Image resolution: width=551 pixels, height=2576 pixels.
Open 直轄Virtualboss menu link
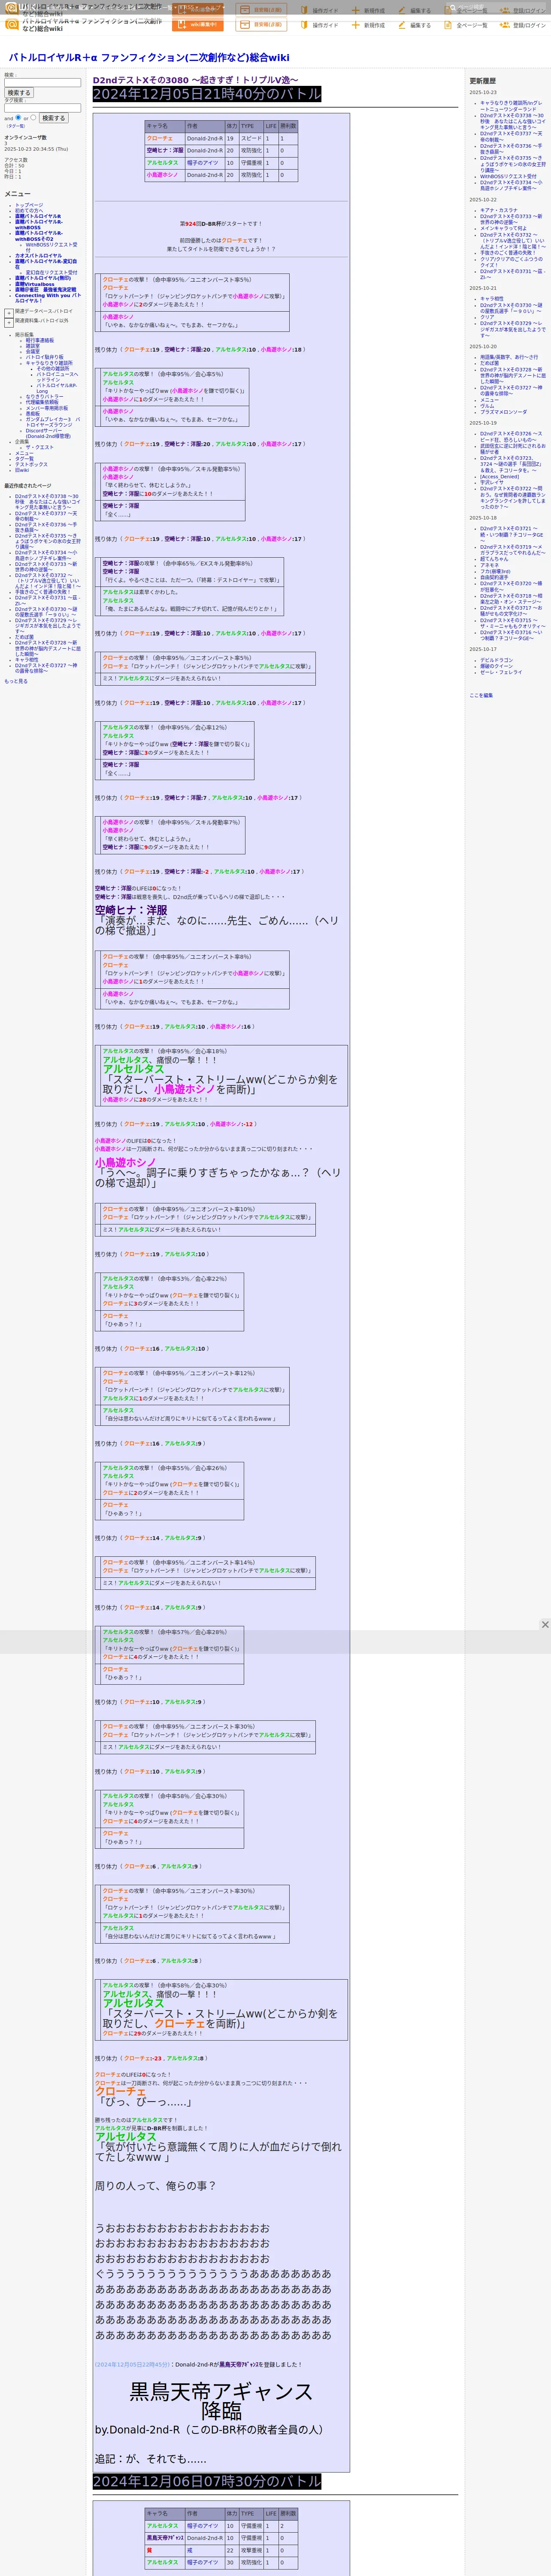coord(35,284)
